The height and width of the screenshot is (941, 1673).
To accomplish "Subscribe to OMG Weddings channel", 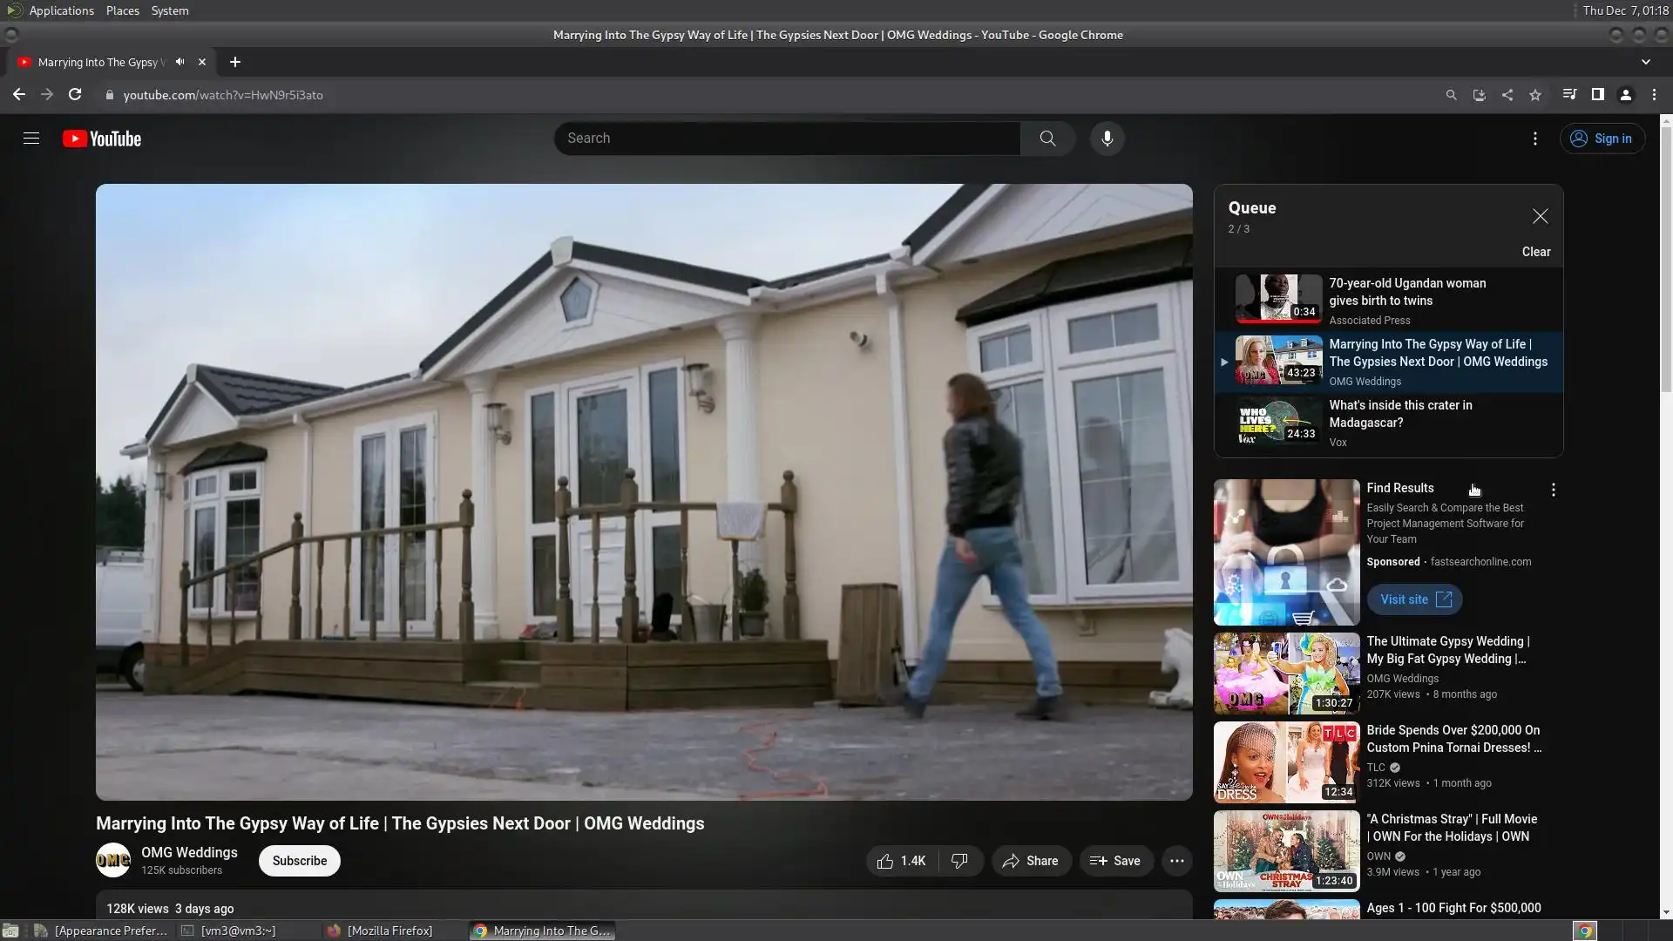I will tap(299, 861).
